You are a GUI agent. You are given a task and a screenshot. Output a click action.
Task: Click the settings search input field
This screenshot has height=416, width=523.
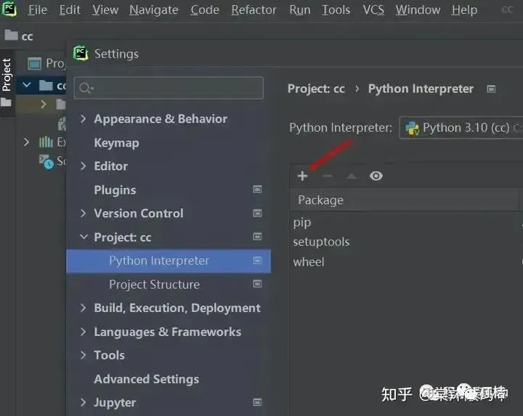click(174, 88)
